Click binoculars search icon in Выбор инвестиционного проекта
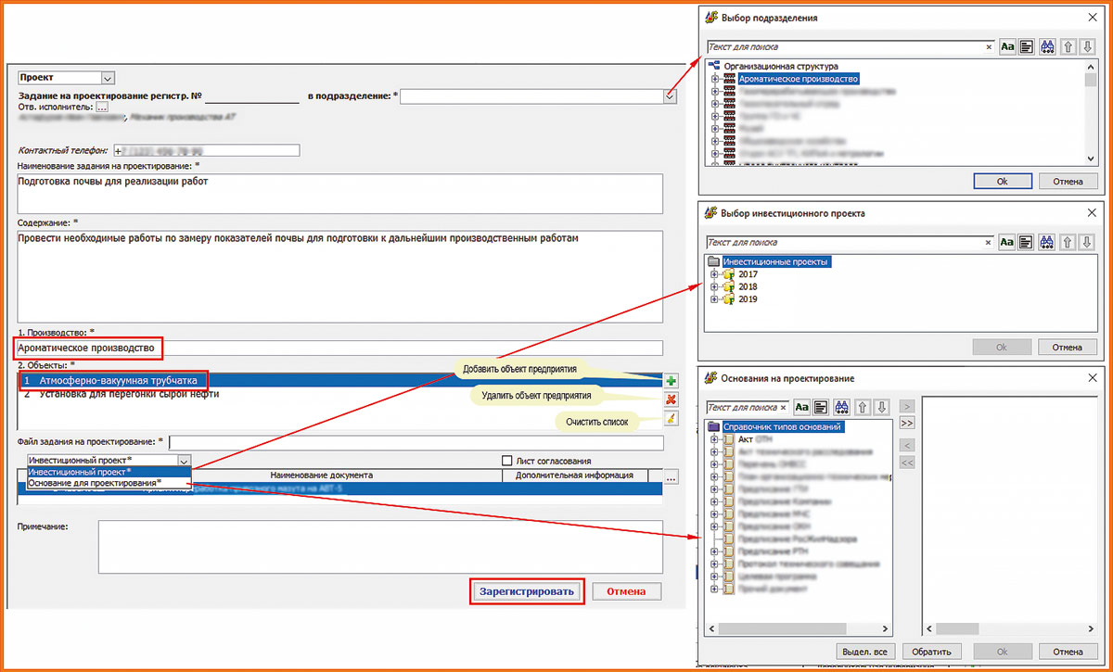This screenshot has width=1113, height=672. point(1047,242)
